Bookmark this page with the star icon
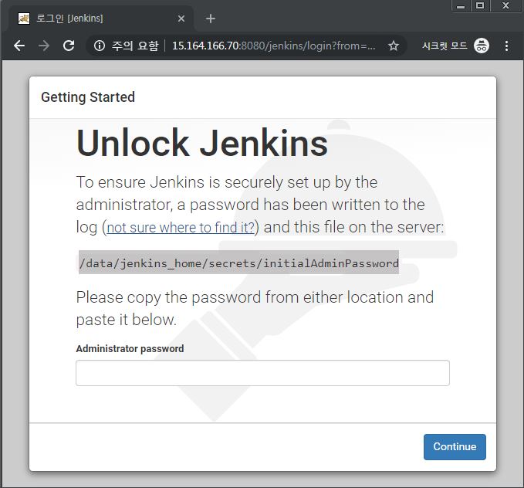The width and height of the screenshot is (524, 488). (394, 46)
